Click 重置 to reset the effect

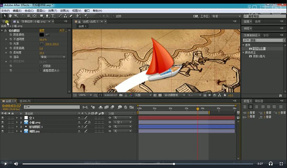[x=42, y=30]
